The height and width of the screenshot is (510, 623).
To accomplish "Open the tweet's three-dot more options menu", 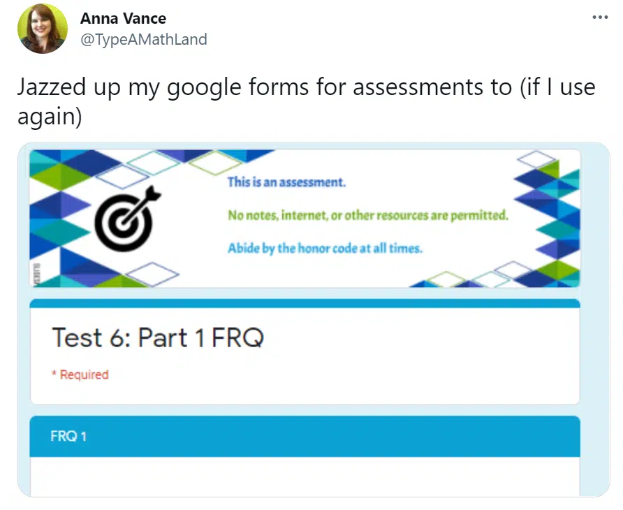I will [x=600, y=17].
